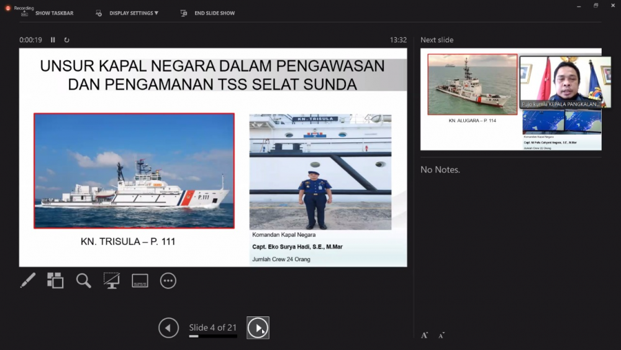
Task: Click 'KN. ALUGARA – P. 114' caption
Action: (472, 121)
